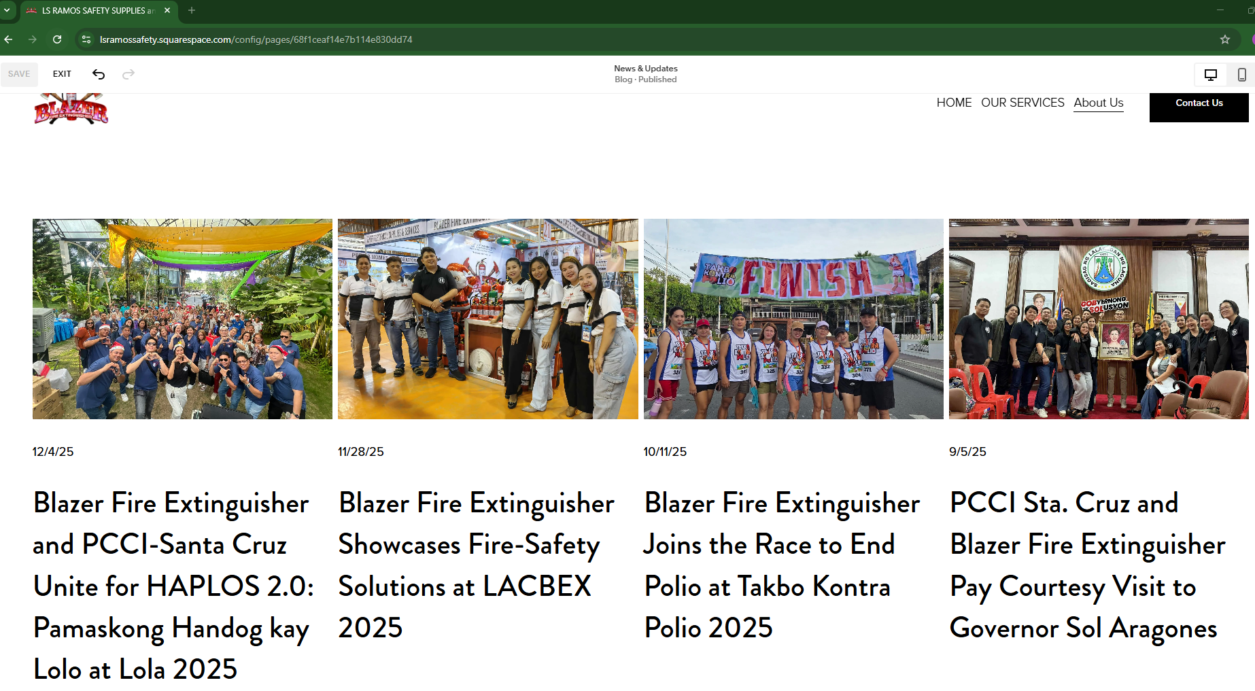Open the LACBEX 2025 post title
Screen dimensions: 1255x691
tap(477, 565)
